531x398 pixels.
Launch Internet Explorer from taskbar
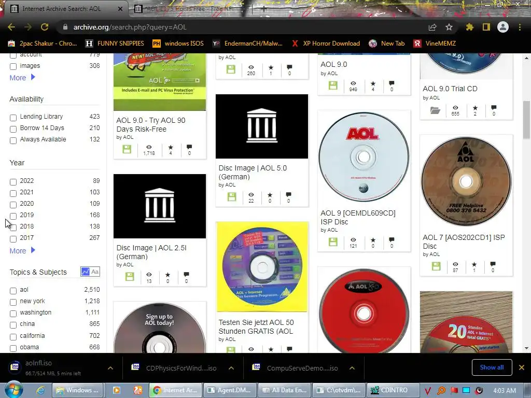pos(40,390)
